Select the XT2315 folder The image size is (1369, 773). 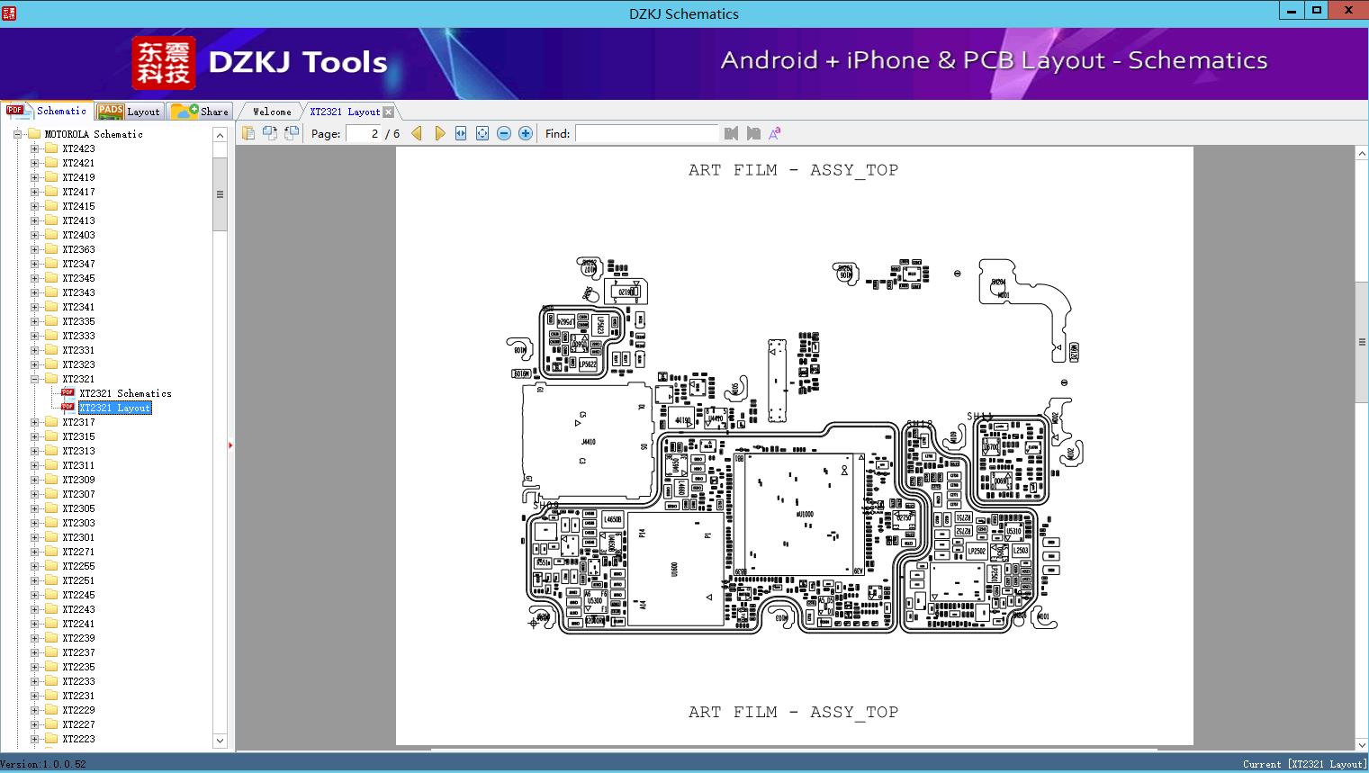pos(78,436)
